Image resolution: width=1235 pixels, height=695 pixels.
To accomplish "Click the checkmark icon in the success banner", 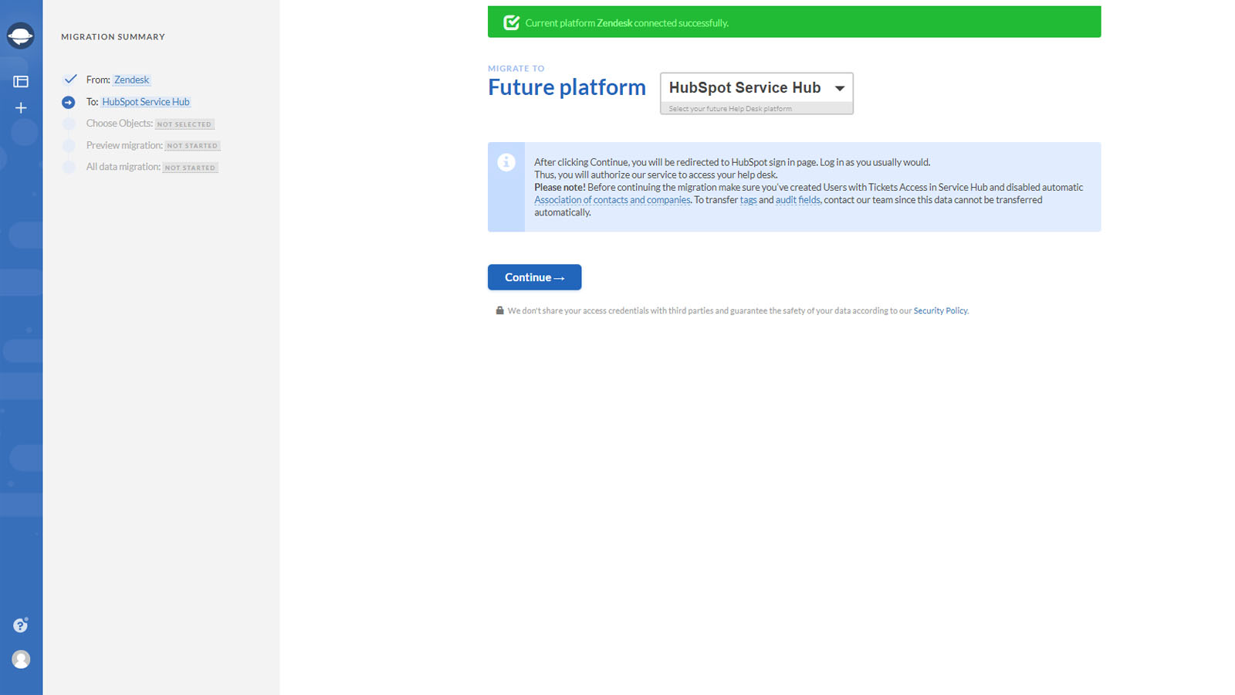I will [x=511, y=22].
